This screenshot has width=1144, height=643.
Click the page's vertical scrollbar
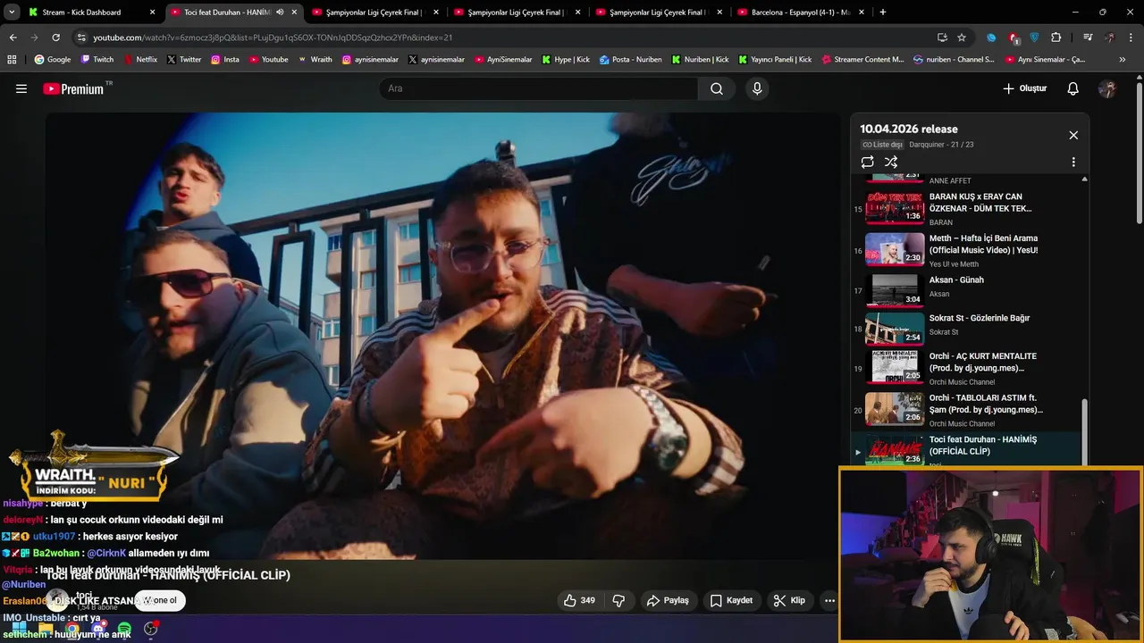(1139, 152)
